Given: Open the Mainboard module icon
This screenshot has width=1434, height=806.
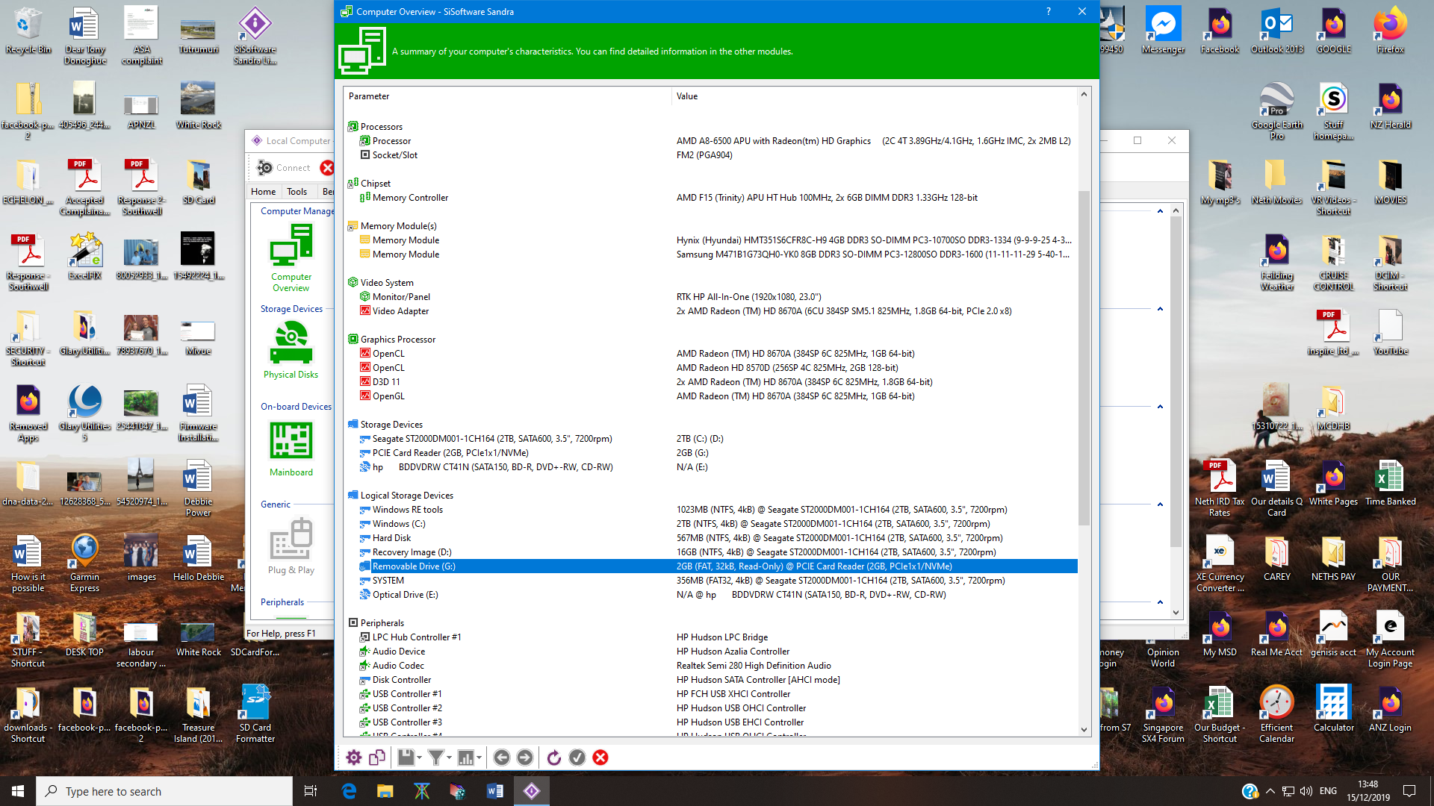Looking at the screenshot, I should click(x=291, y=441).
